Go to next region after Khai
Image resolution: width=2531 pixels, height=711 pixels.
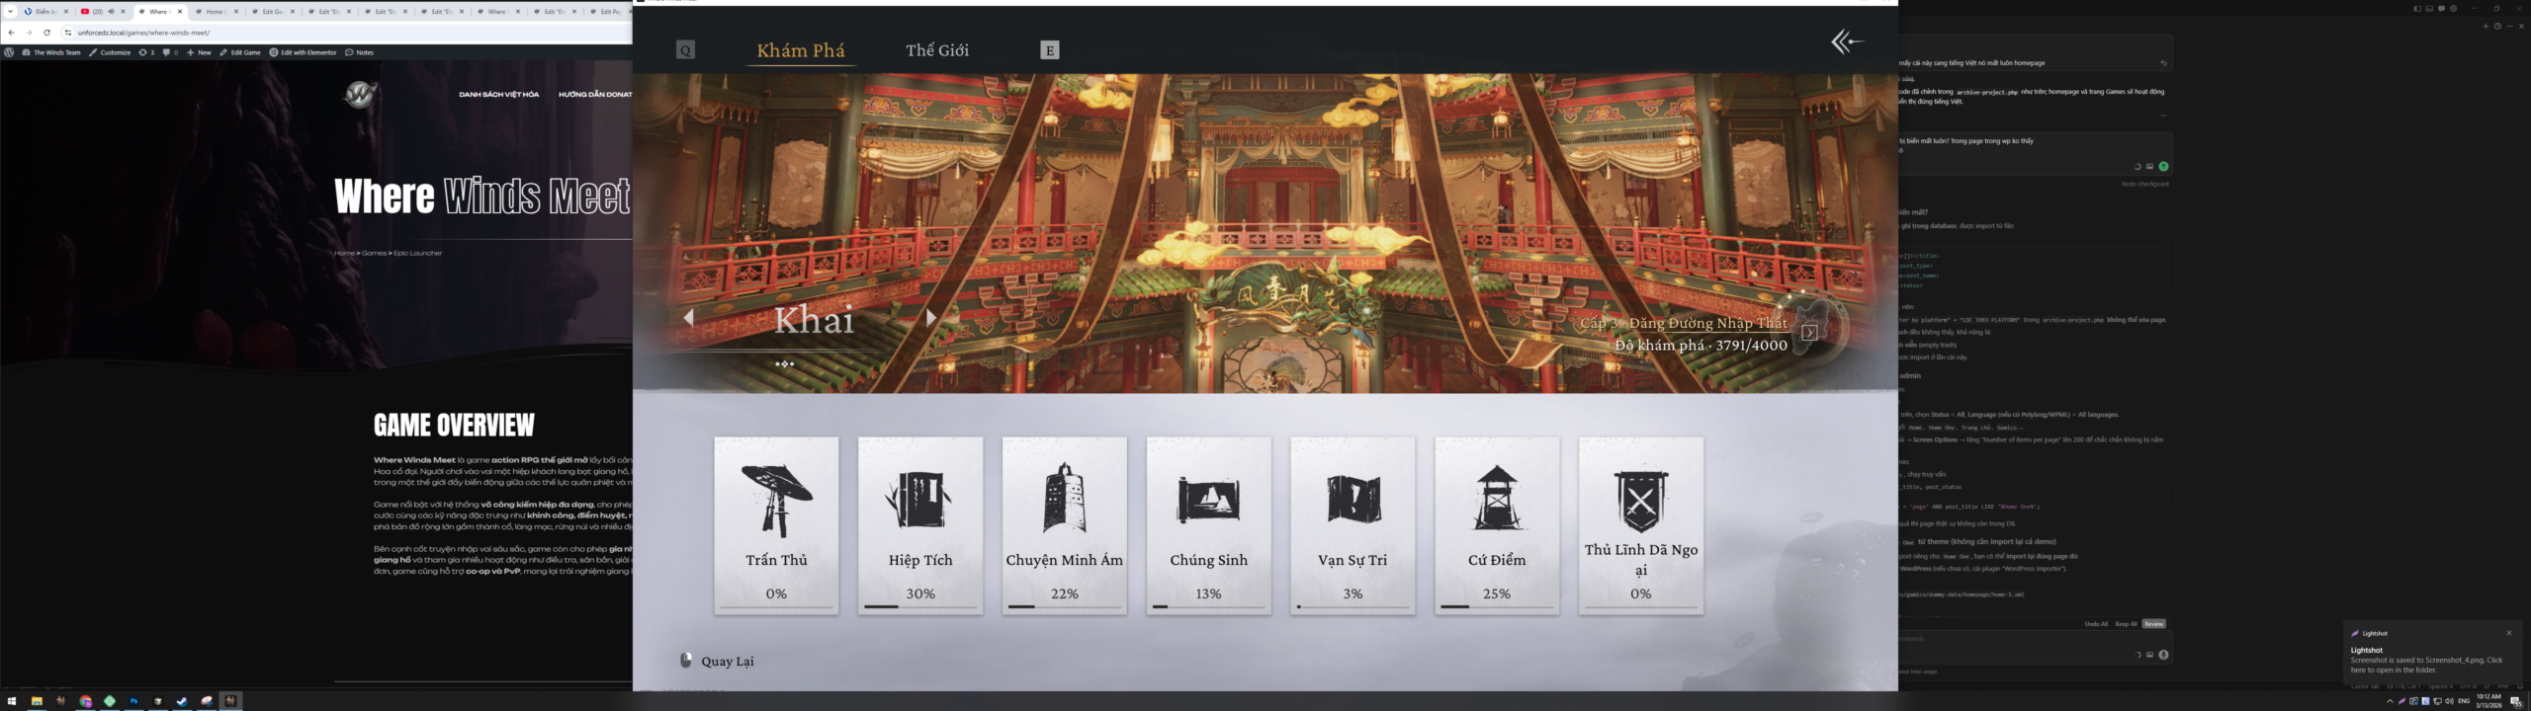click(930, 317)
